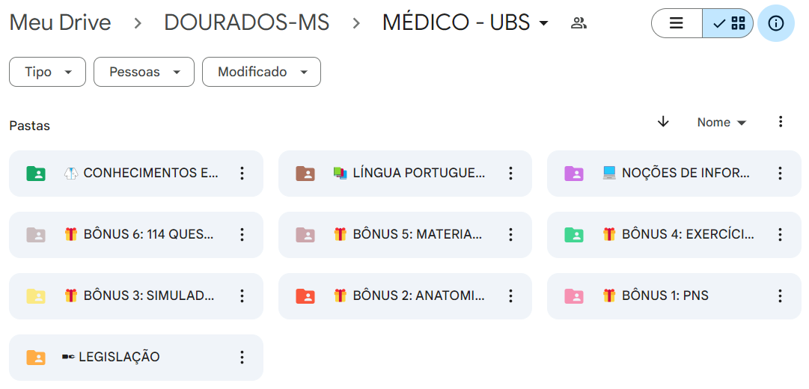Open the Nome sort dropdown
This screenshot has height=389, width=809.
point(721,123)
